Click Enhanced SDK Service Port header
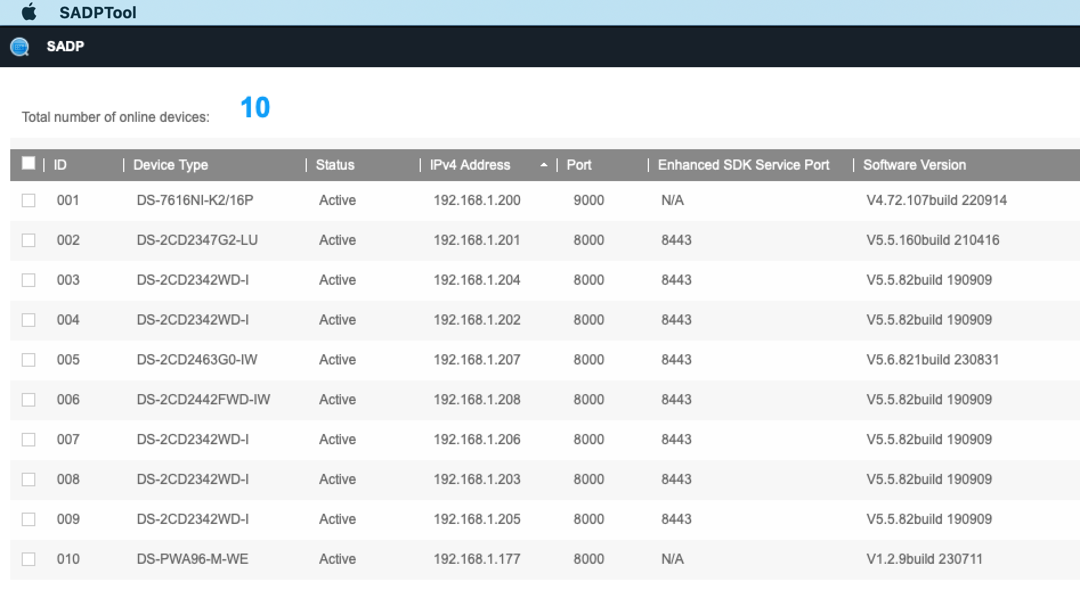 click(x=743, y=165)
